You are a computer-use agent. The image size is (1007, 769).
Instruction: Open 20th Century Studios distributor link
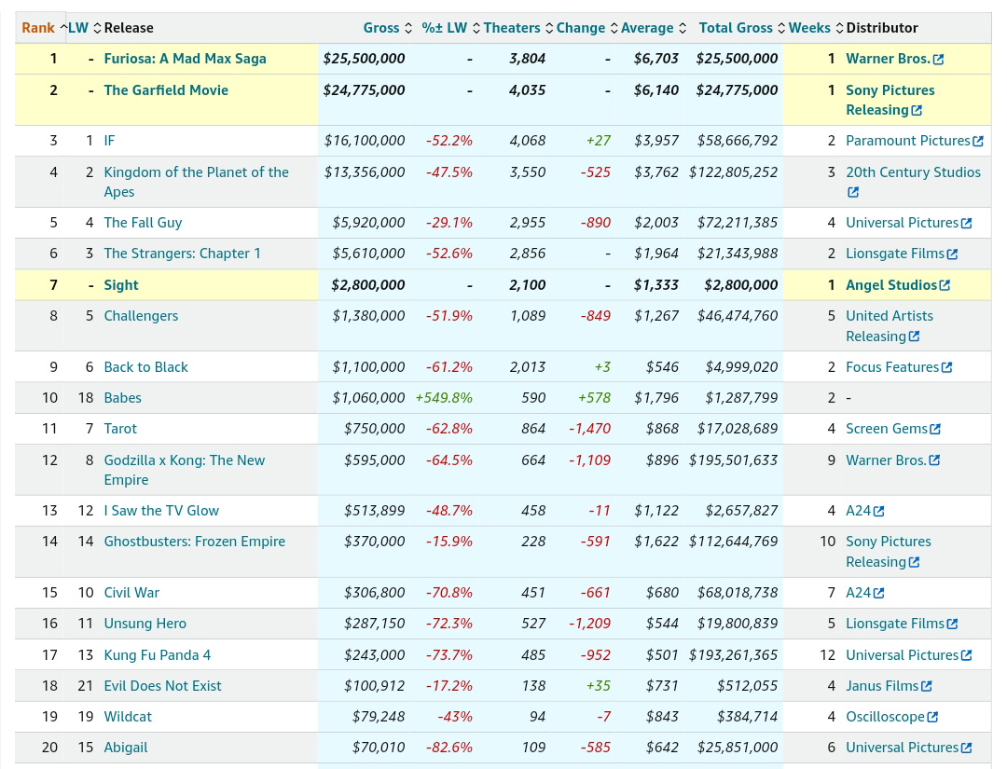coord(913,172)
